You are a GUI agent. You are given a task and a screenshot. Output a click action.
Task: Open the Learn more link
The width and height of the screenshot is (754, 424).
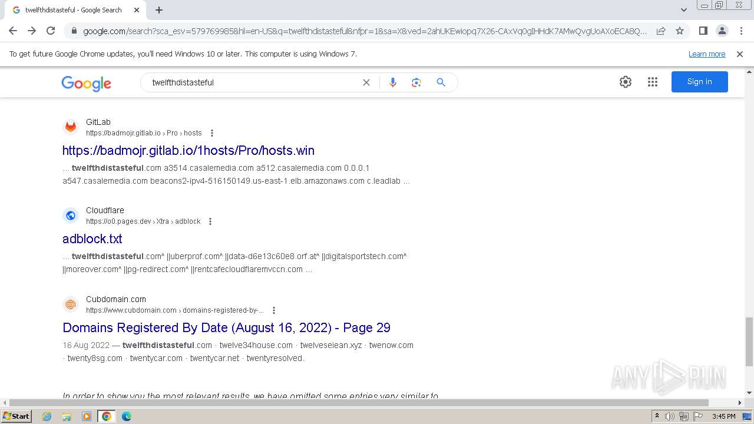click(x=707, y=54)
